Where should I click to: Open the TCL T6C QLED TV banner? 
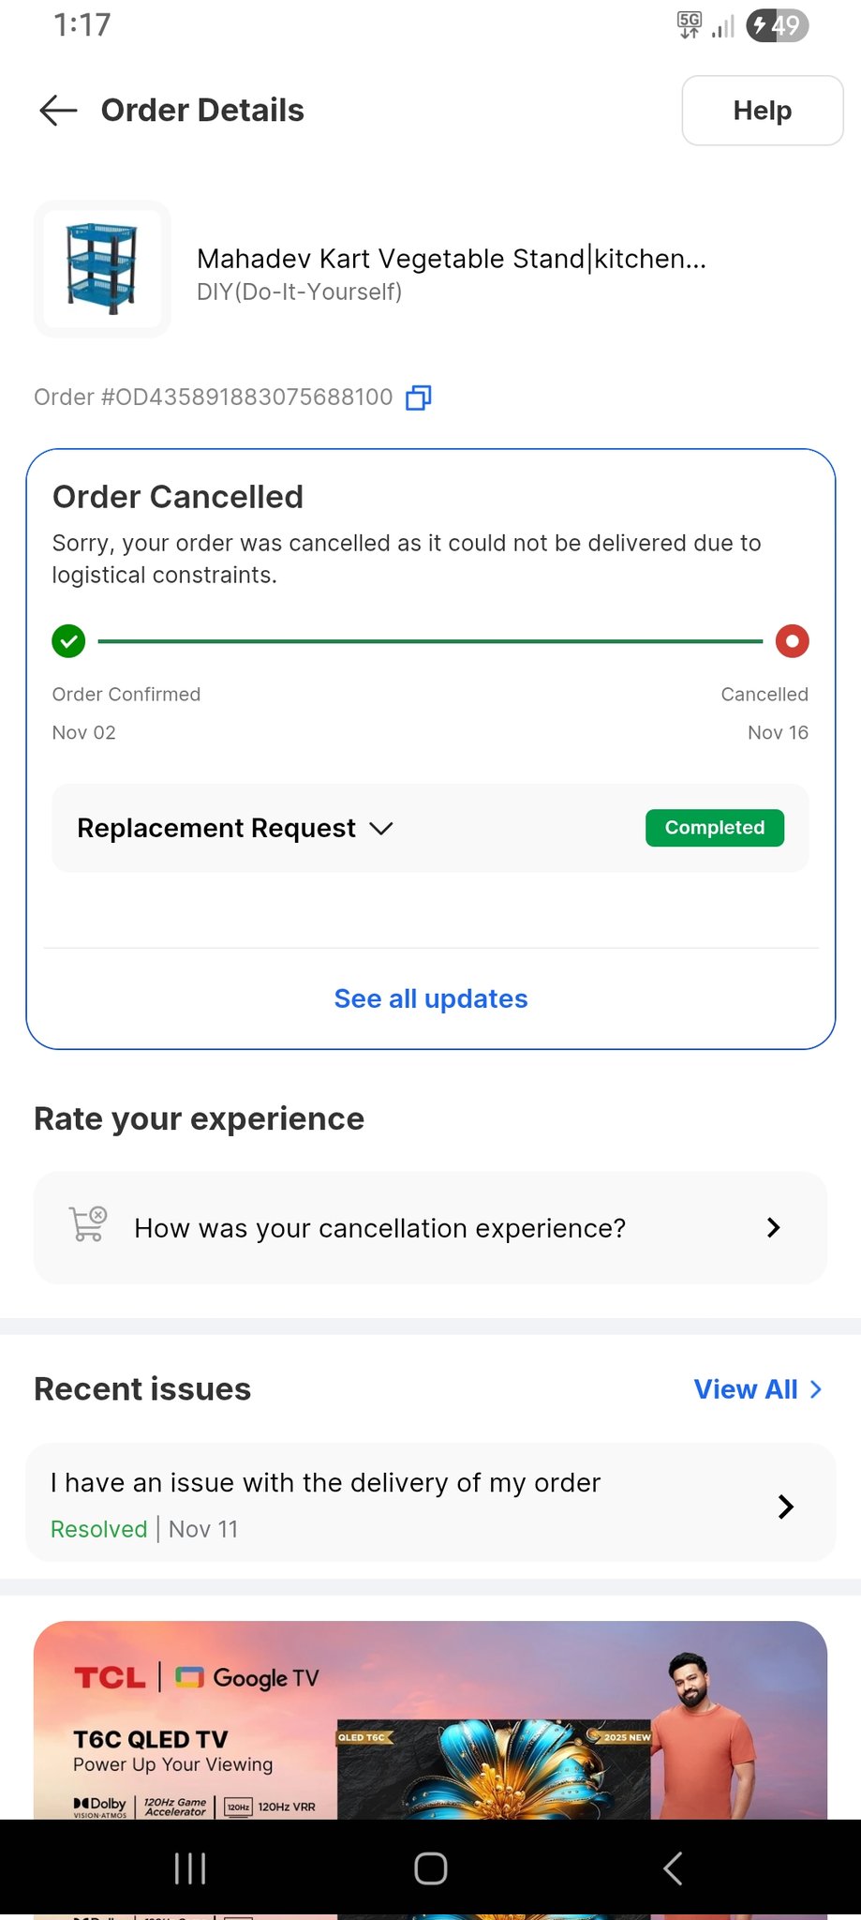430,1720
